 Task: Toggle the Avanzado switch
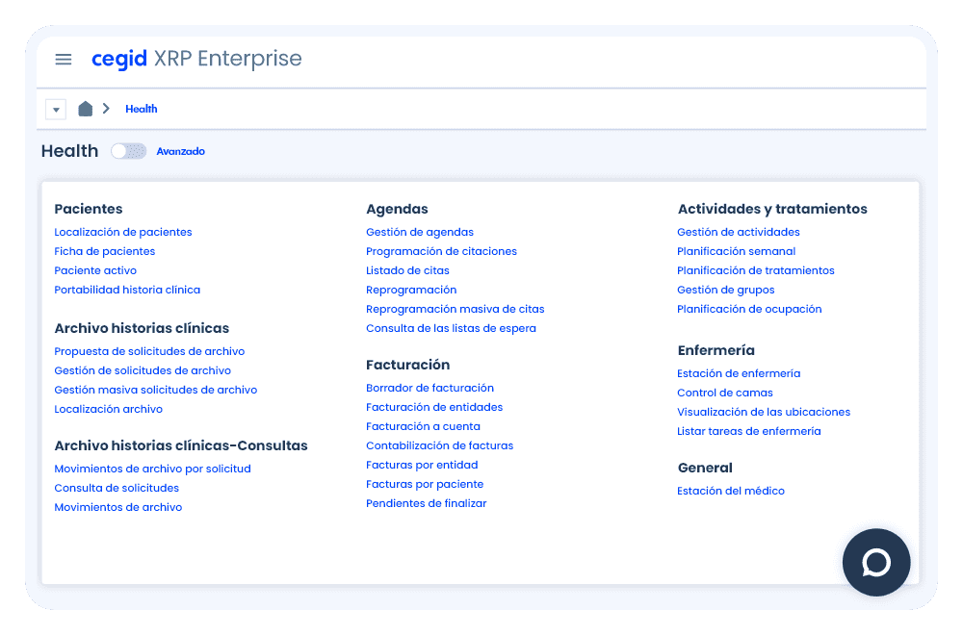point(128,151)
